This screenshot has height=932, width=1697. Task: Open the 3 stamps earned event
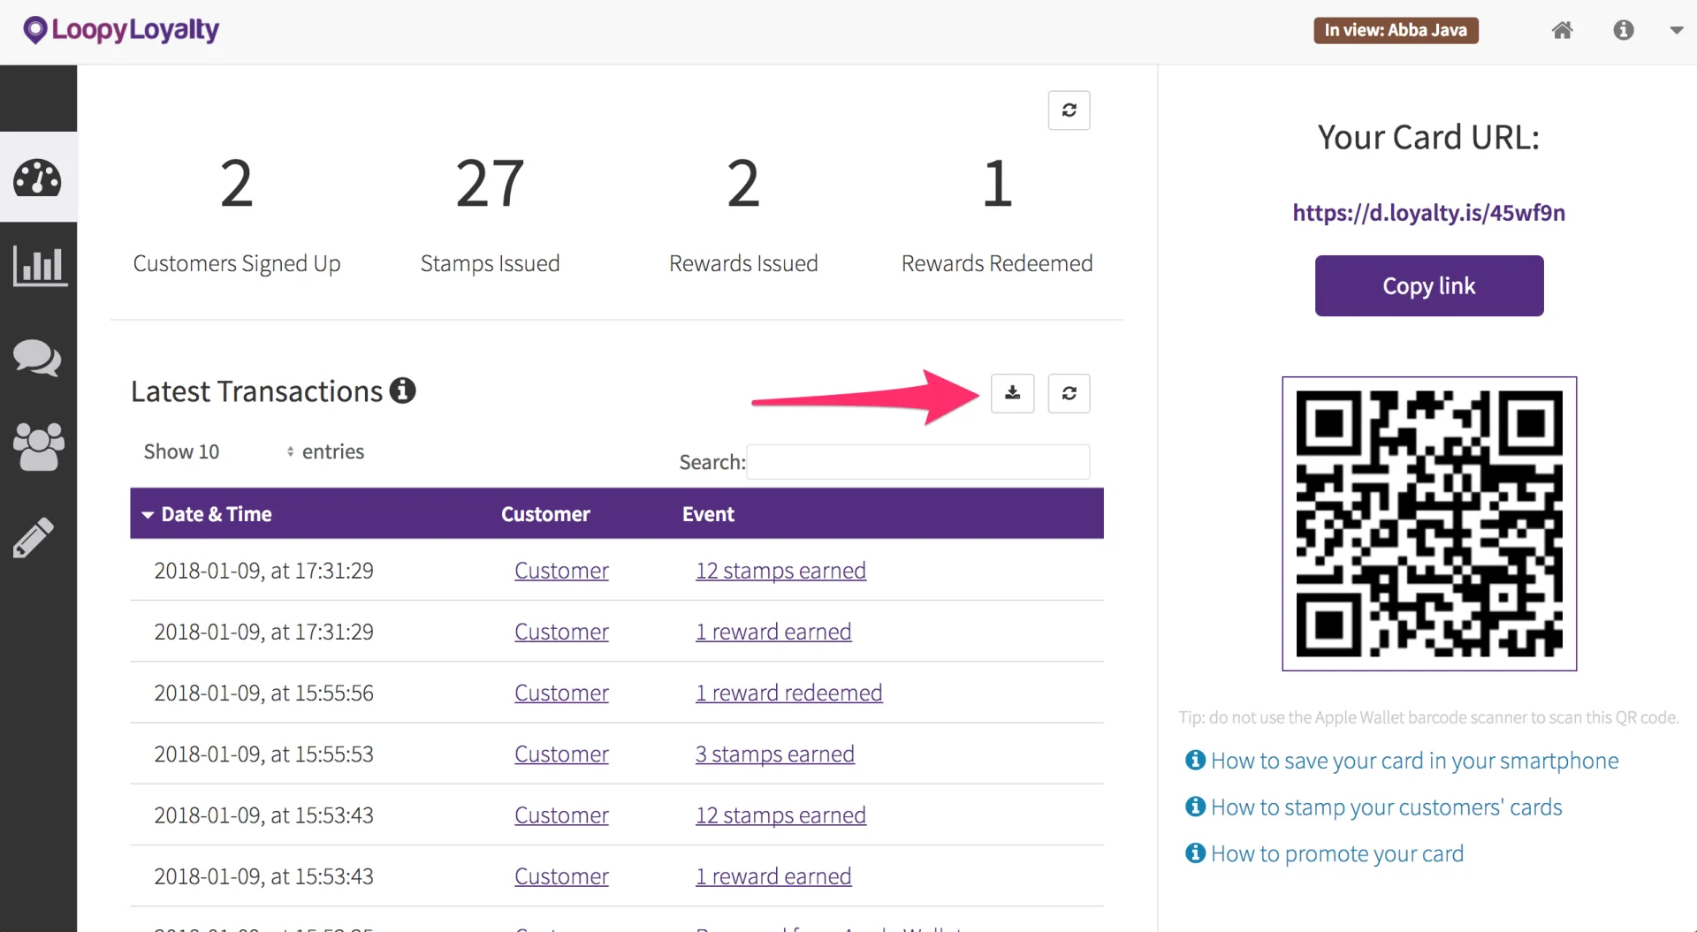point(774,754)
